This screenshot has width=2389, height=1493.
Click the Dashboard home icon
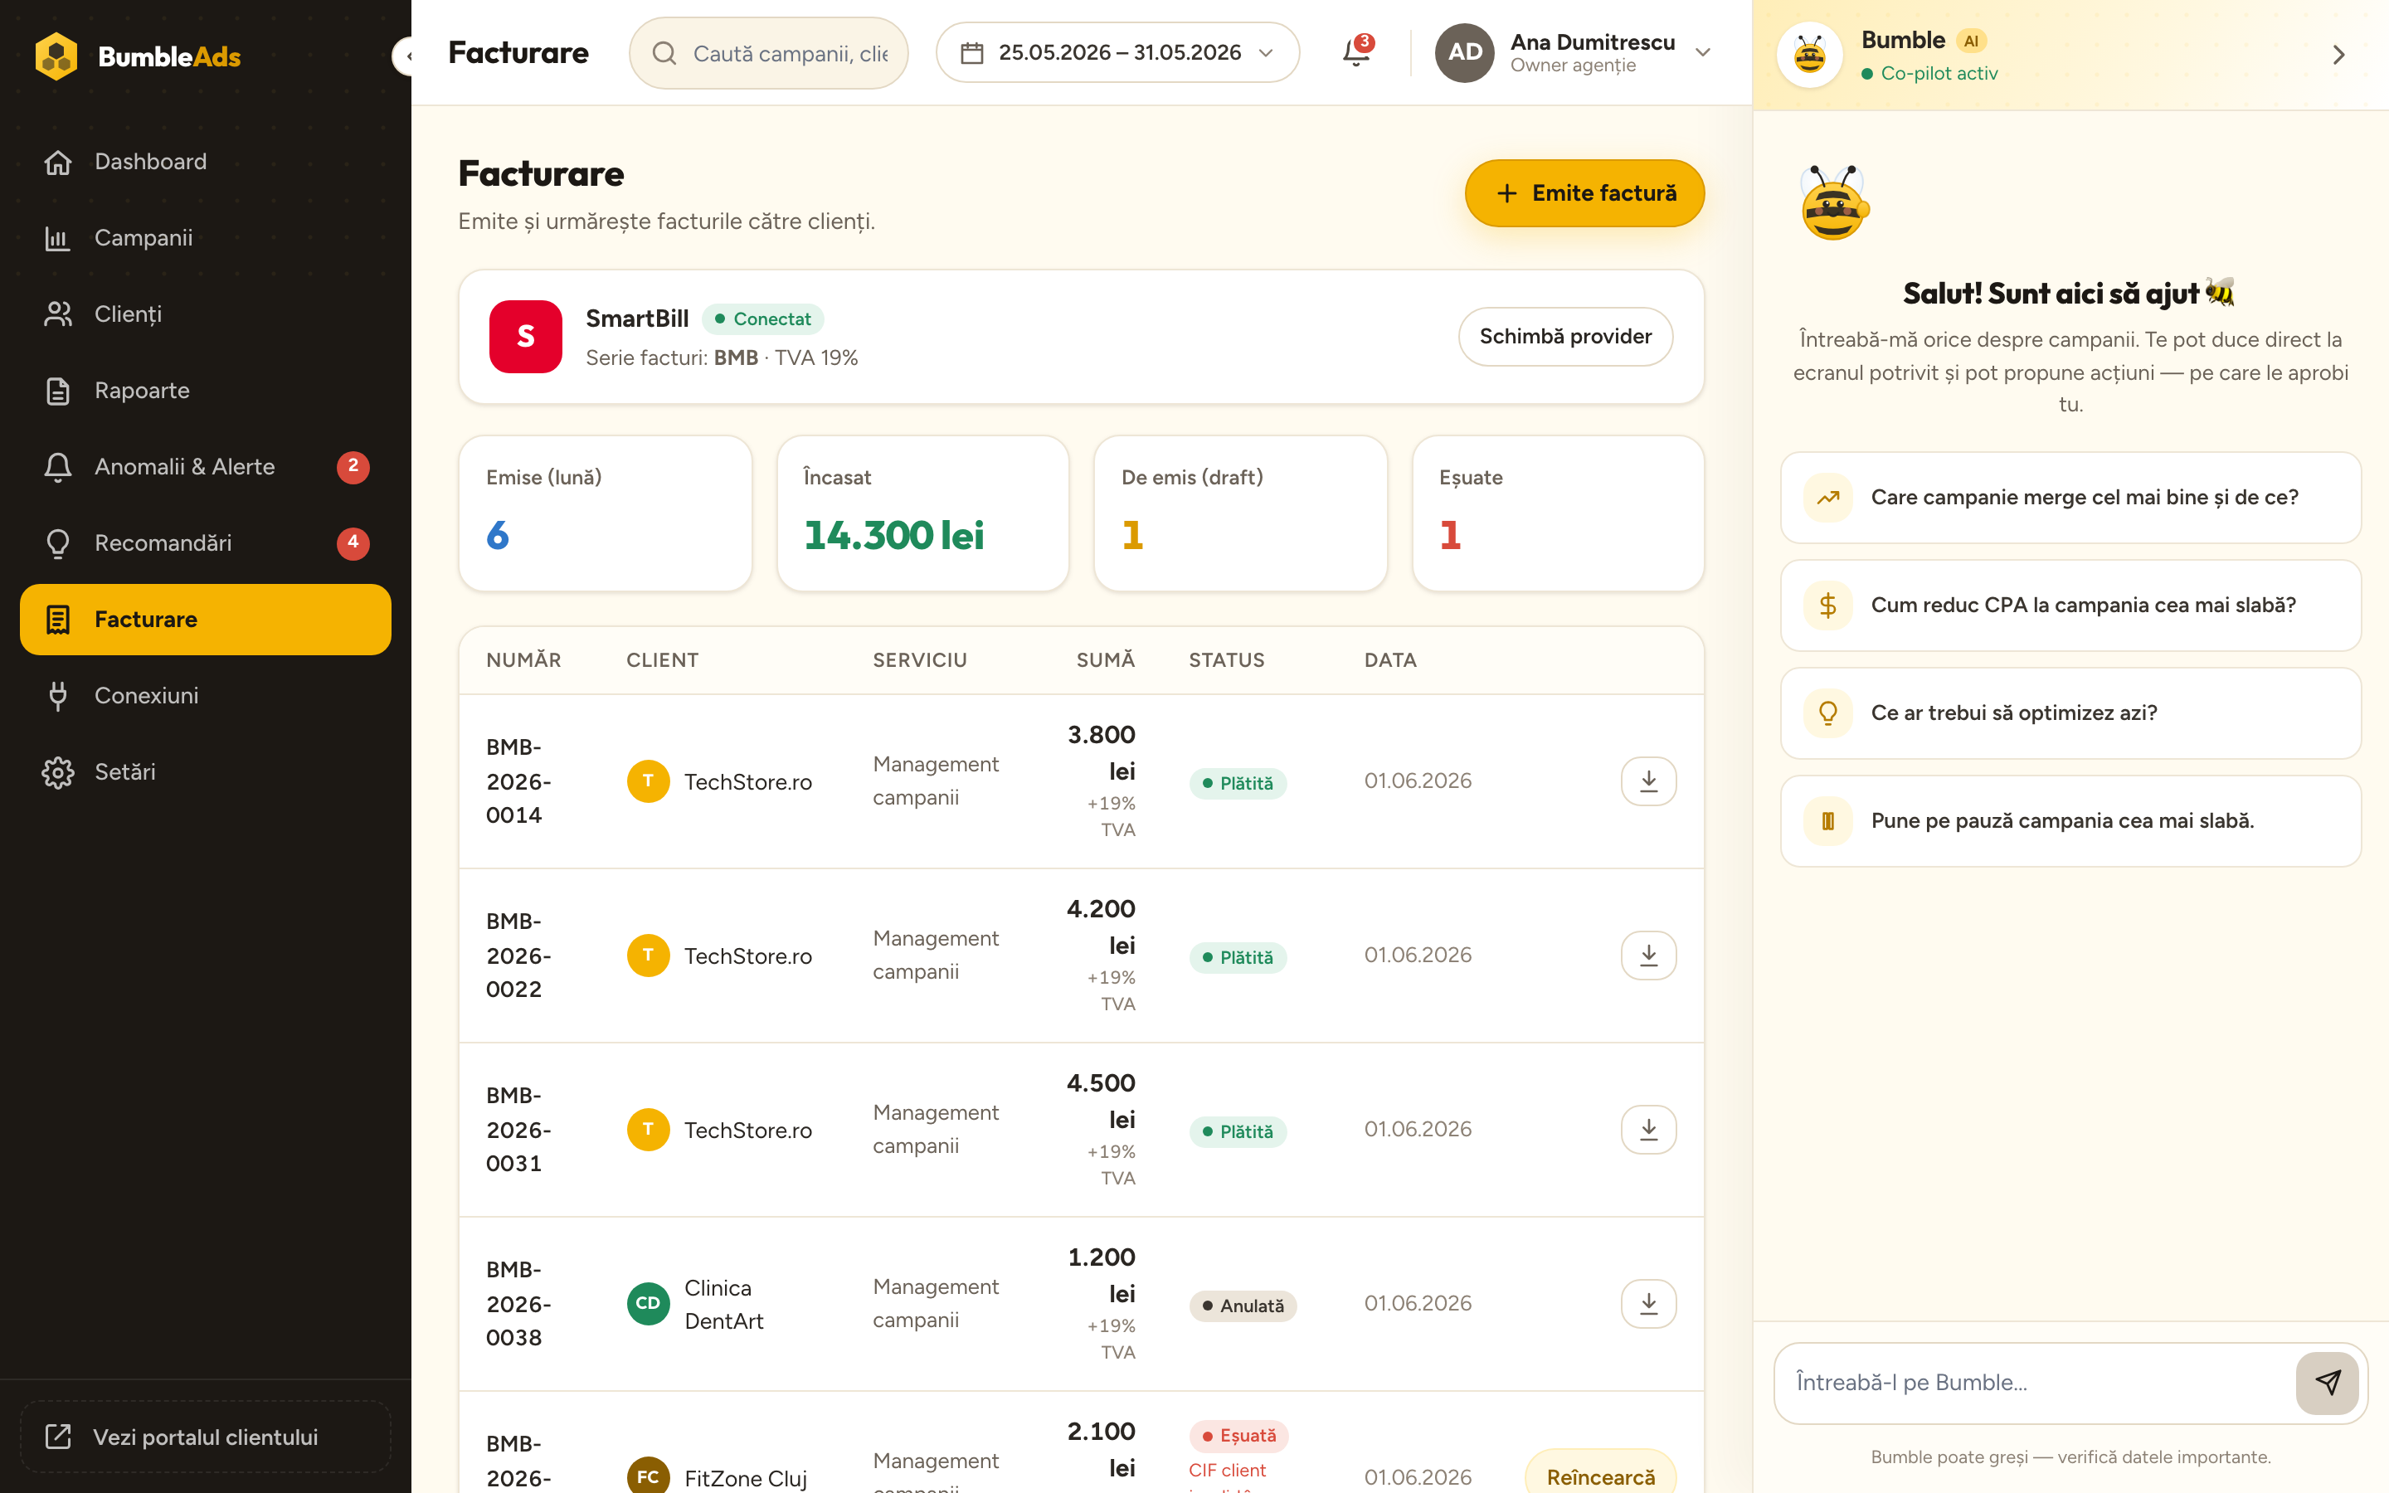58,162
